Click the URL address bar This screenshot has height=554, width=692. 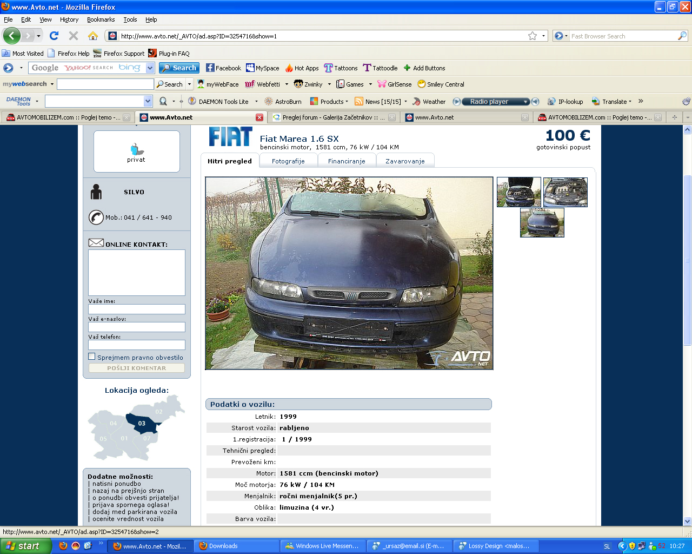[x=322, y=36]
